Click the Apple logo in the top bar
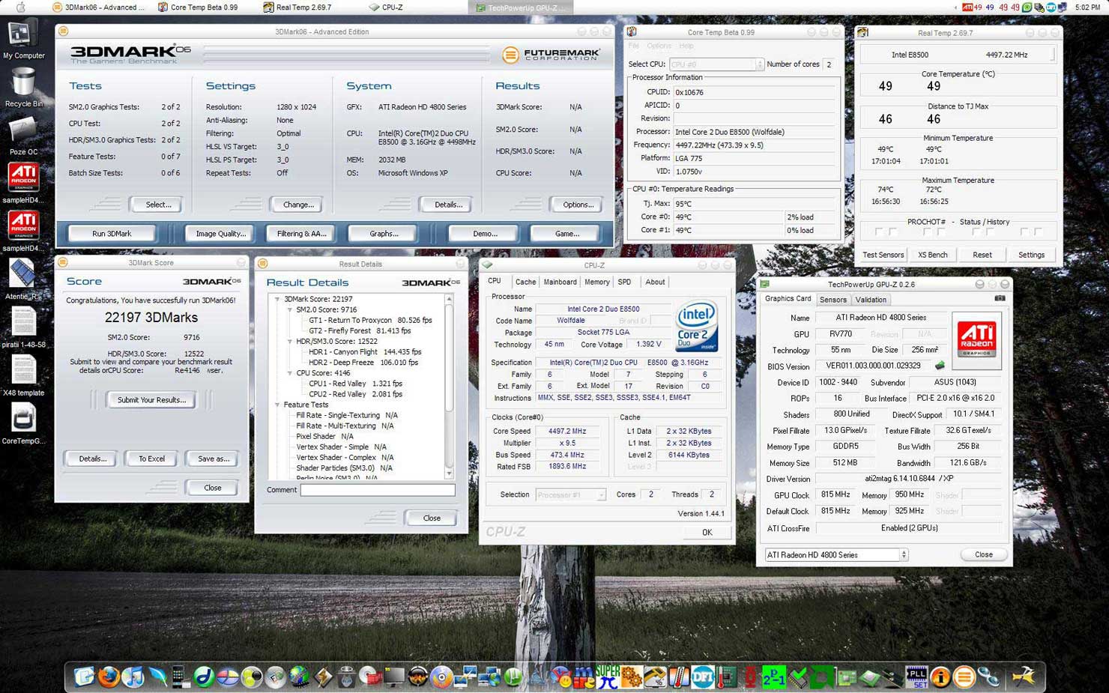 tap(21, 7)
